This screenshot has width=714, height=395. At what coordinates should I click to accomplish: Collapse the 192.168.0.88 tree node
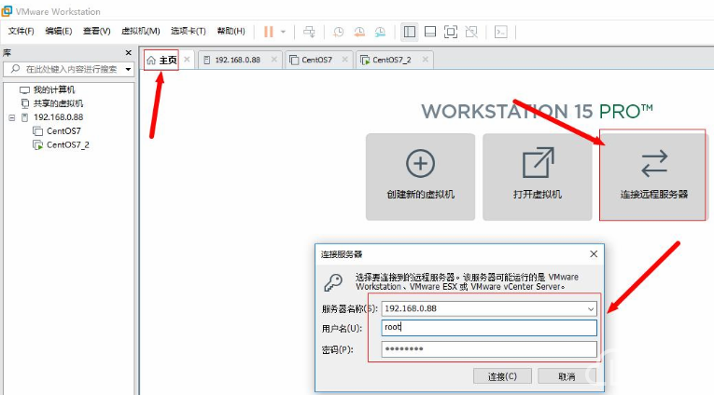coord(12,117)
